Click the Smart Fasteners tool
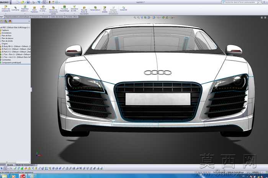The width and height of the screenshot is (268, 178). point(34,10)
